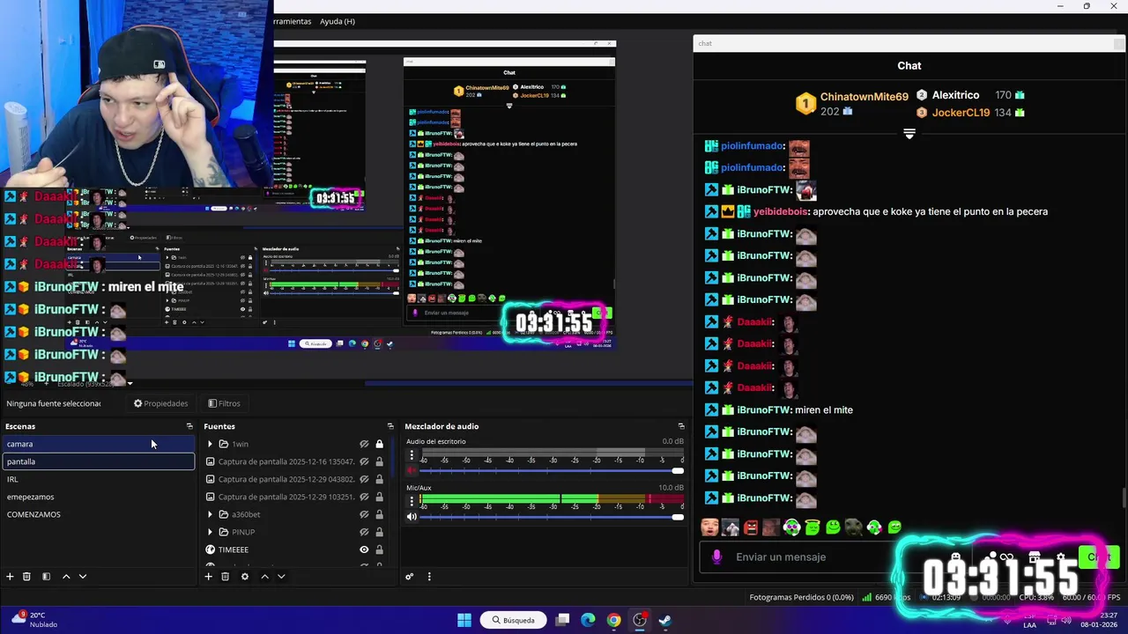The height and width of the screenshot is (634, 1128).
Task: Open advanced audio properties gears icon
Action: click(x=409, y=577)
